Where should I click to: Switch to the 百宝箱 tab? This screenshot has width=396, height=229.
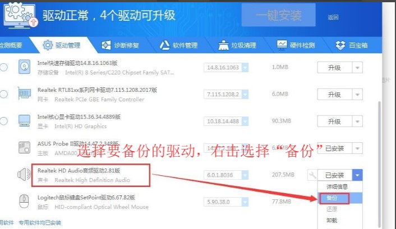[352, 45]
